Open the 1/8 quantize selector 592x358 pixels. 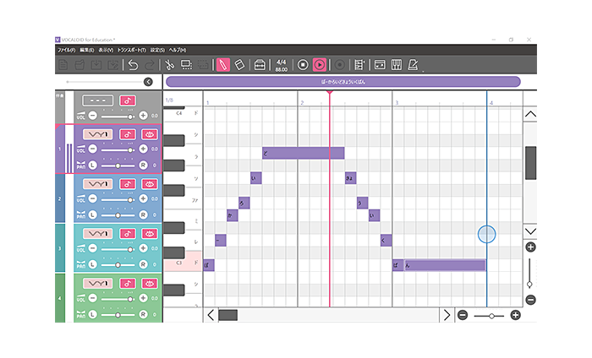(169, 100)
